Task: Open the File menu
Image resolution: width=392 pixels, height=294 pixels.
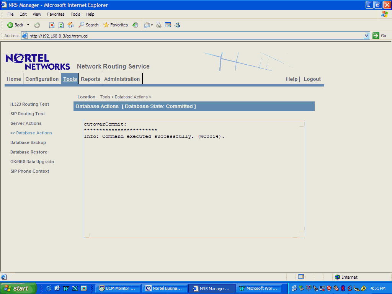Action: click(10, 14)
